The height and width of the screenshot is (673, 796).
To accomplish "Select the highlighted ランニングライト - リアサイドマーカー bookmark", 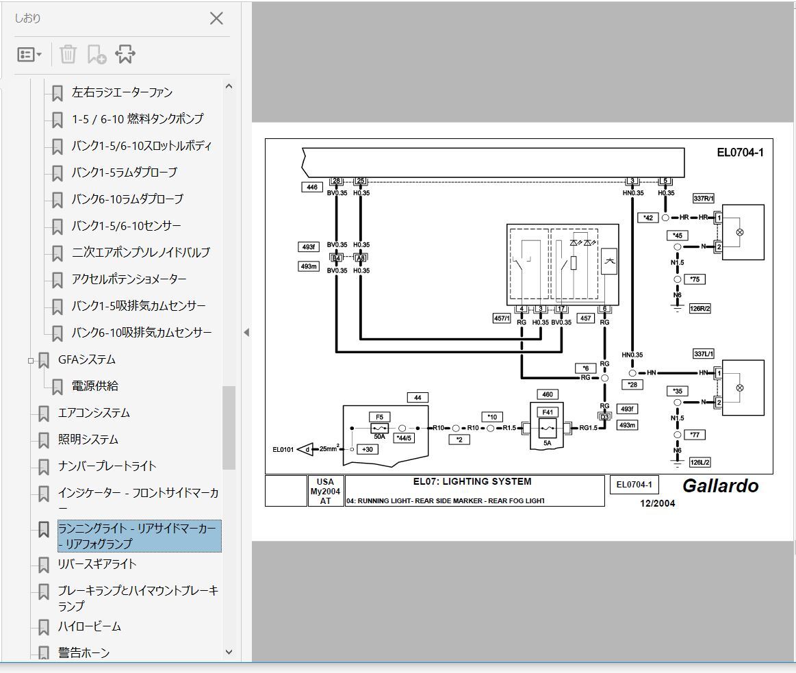I will [139, 536].
